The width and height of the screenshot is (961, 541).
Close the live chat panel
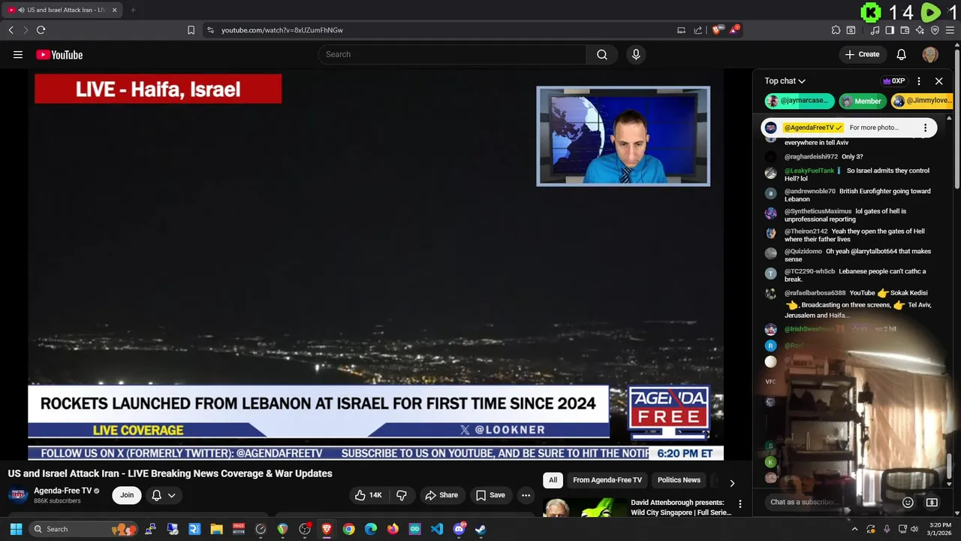(x=938, y=81)
